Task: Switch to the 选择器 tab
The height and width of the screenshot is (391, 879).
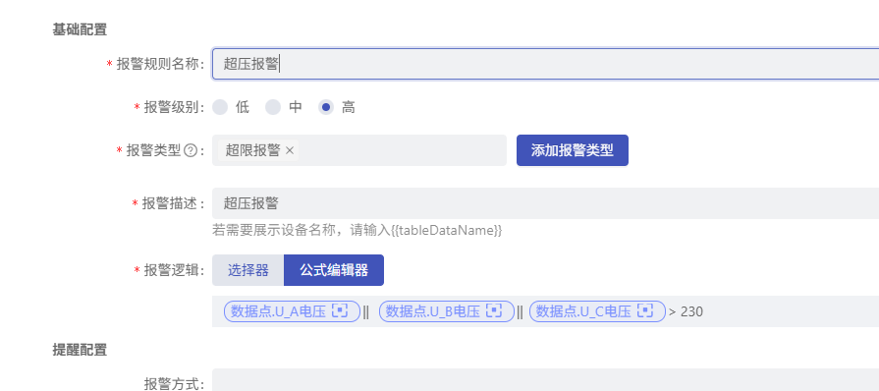Action: click(247, 270)
